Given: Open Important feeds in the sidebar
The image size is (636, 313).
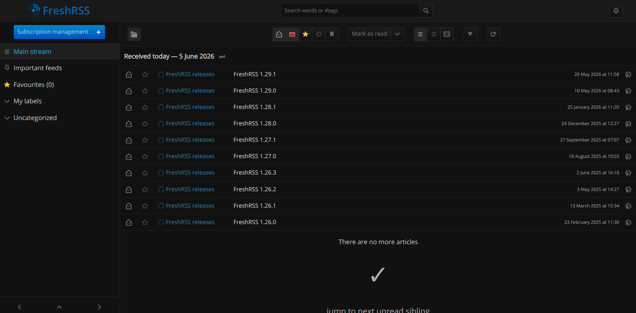Looking at the screenshot, I should click(38, 68).
